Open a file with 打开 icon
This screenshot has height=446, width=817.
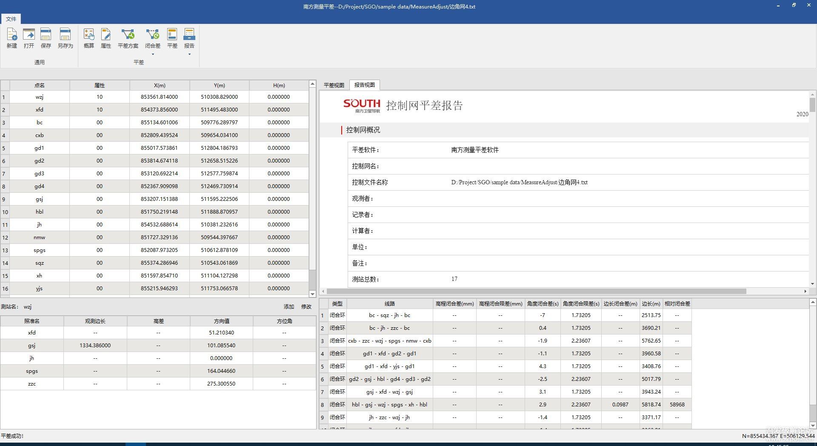point(29,38)
